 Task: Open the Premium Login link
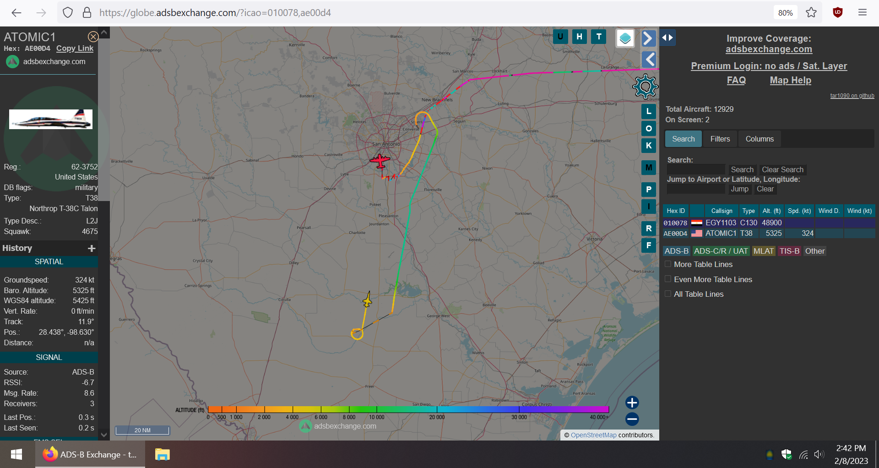(x=769, y=66)
